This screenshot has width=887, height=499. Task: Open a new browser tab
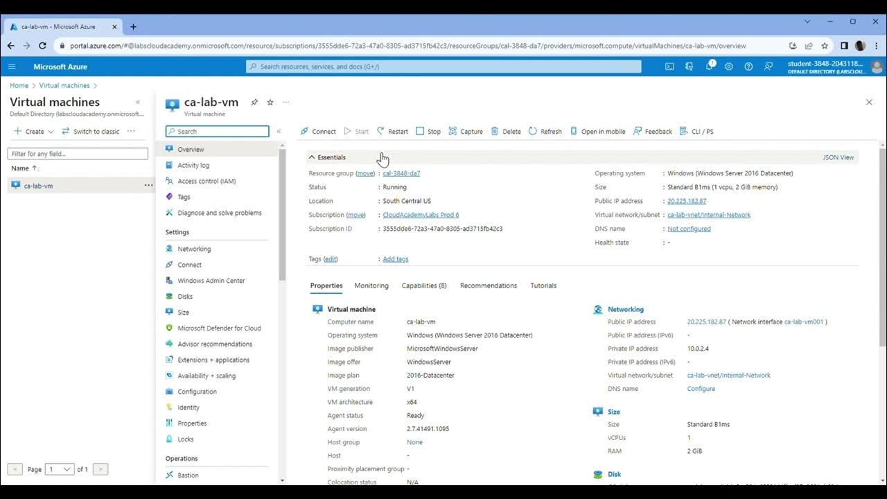point(134,27)
